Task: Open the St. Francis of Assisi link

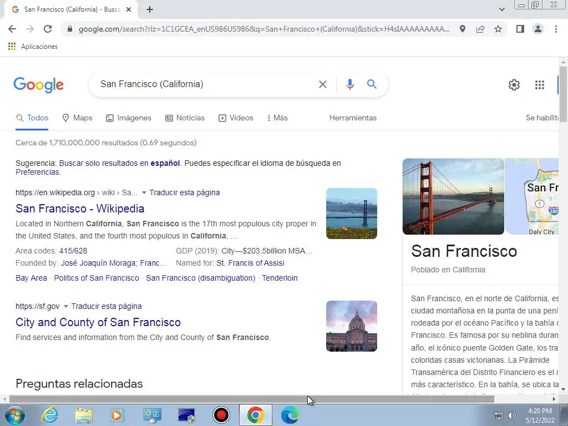Action: tap(250, 263)
